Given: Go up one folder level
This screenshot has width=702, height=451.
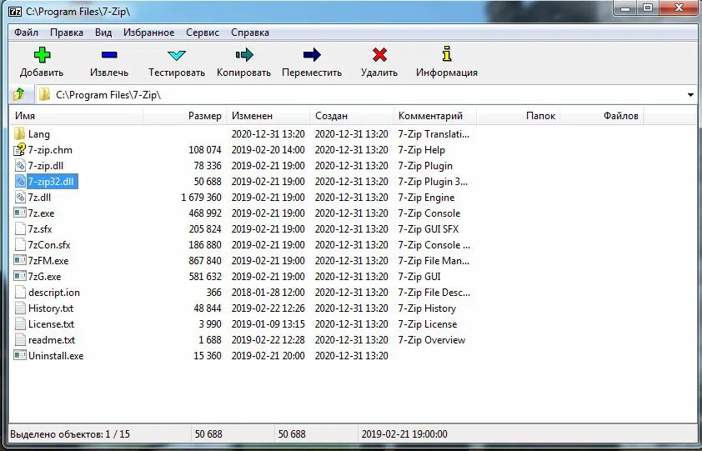Looking at the screenshot, I should pyautogui.click(x=19, y=94).
